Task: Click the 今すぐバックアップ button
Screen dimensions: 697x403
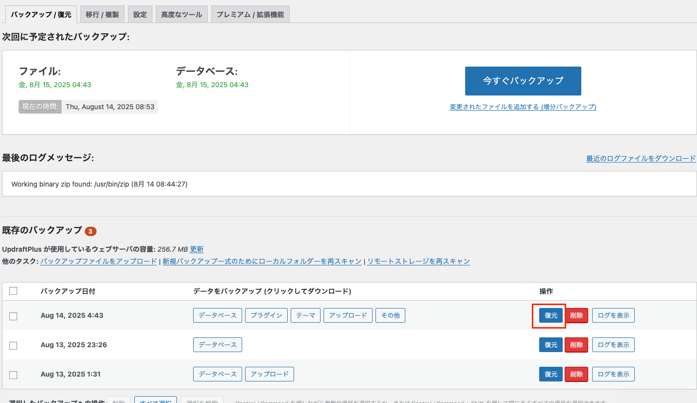Action: click(523, 81)
